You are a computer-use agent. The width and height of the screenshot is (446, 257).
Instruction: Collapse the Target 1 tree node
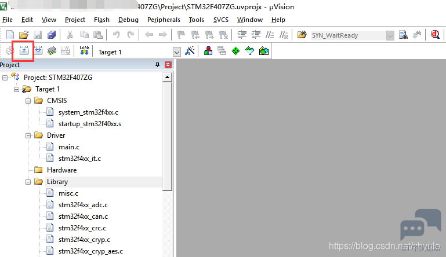[x=16, y=89]
